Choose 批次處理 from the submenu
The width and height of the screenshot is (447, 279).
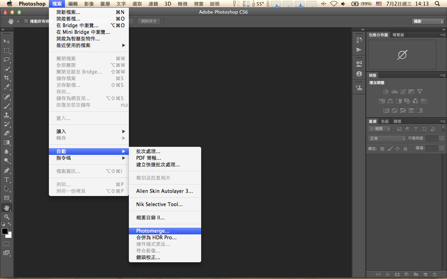coord(165,151)
